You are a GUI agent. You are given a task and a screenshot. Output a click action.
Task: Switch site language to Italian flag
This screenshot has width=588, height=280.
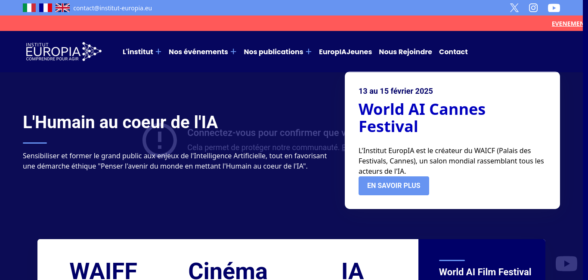pyautogui.click(x=29, y=8)
